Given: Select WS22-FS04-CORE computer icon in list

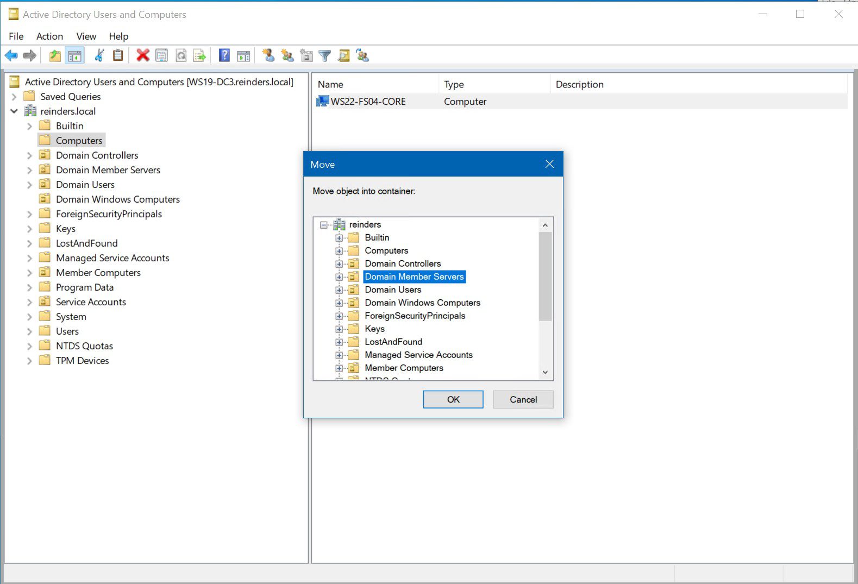Looking at the screenshot, I should [x=323, y=102].
